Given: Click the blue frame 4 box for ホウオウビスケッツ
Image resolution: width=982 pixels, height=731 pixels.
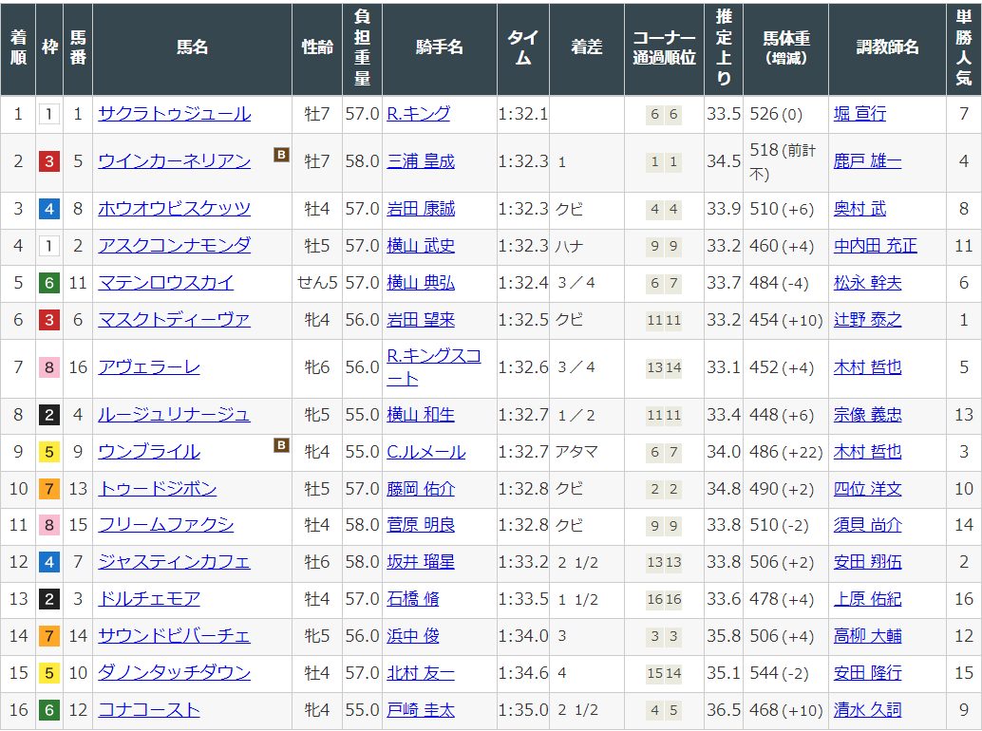Looking at the screenshot, I should click(49, 209).
